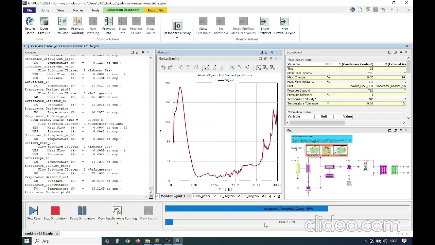Click the Case 3 progress bar
435x245 pixels.
point(287,222)
